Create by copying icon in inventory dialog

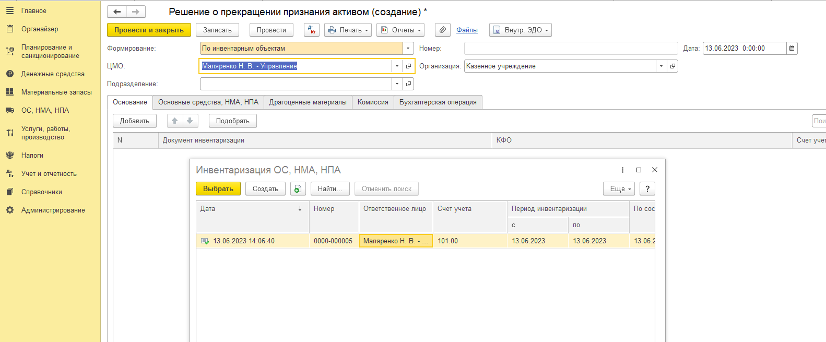[298, 188]
